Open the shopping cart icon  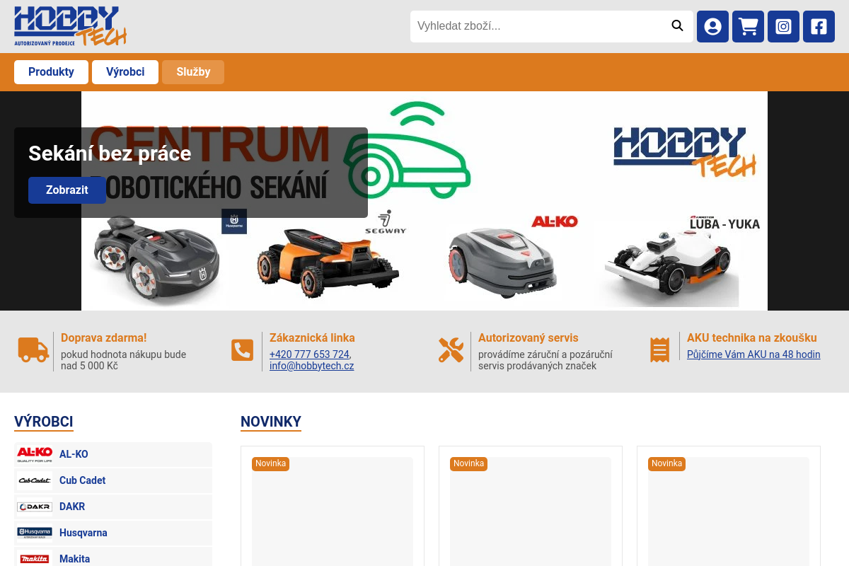pyautogui.click(x=748, y=26)
